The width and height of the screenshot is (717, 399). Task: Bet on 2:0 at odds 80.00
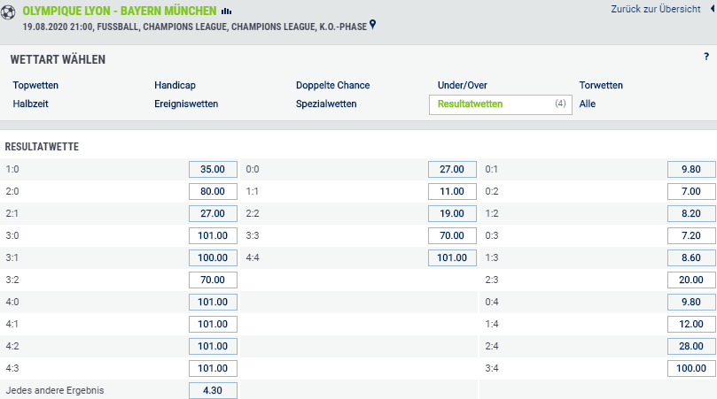(x=213, y=191)
